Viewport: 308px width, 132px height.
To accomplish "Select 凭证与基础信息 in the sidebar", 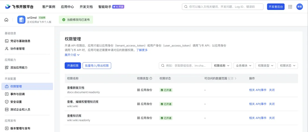I will coord(20,41).
